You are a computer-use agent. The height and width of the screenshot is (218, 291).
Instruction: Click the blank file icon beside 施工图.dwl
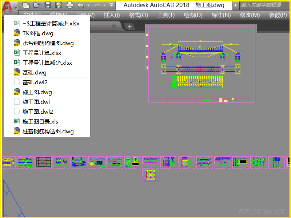coord(17,102)
